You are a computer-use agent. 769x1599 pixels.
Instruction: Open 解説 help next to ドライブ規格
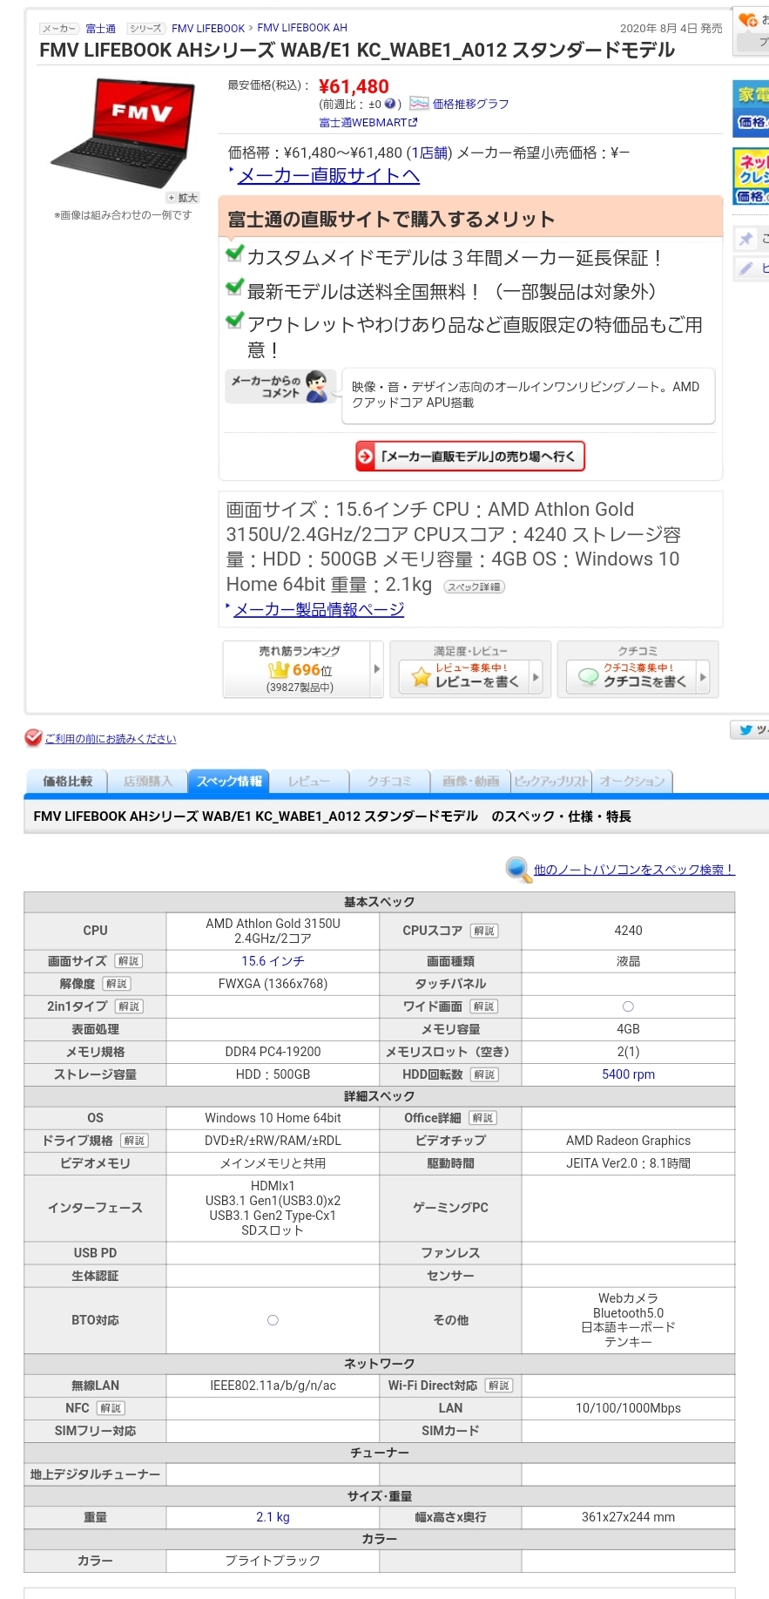click(x=134, y=1141)
